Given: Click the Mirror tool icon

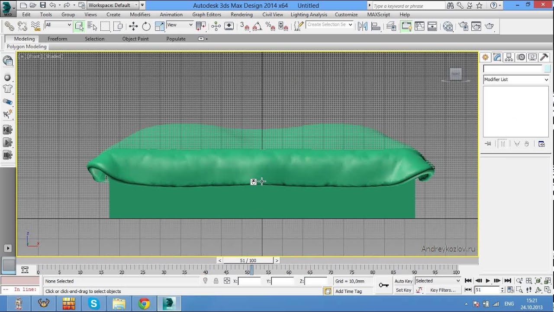Looking at the screenshot, I should (363, 26).
